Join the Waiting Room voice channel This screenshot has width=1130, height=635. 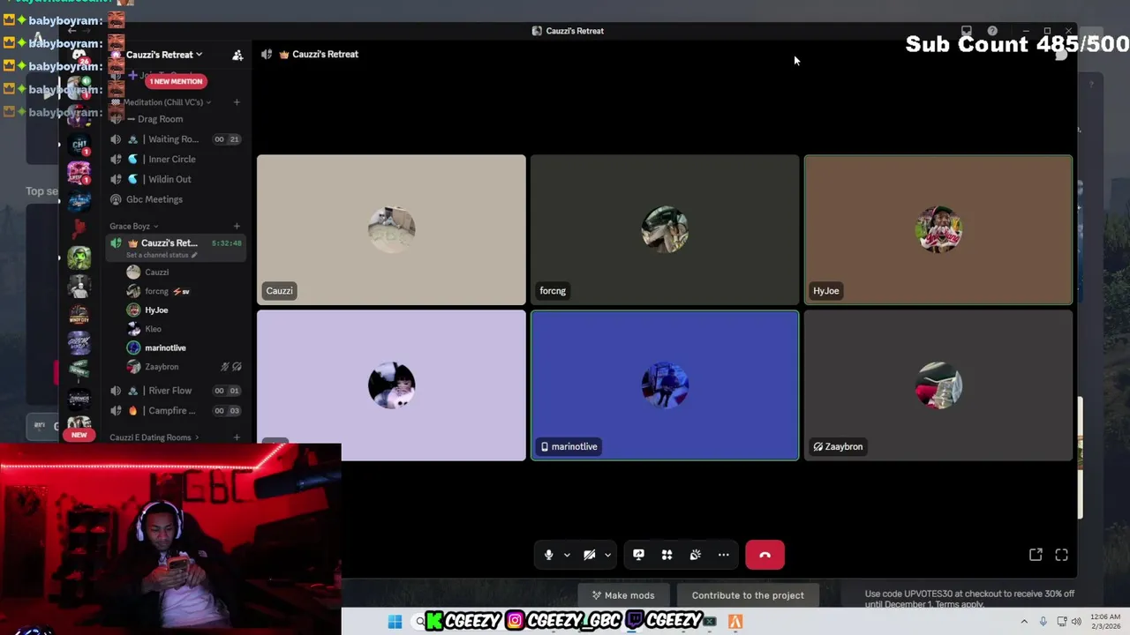pyautogui.click(x=175, y=139)
